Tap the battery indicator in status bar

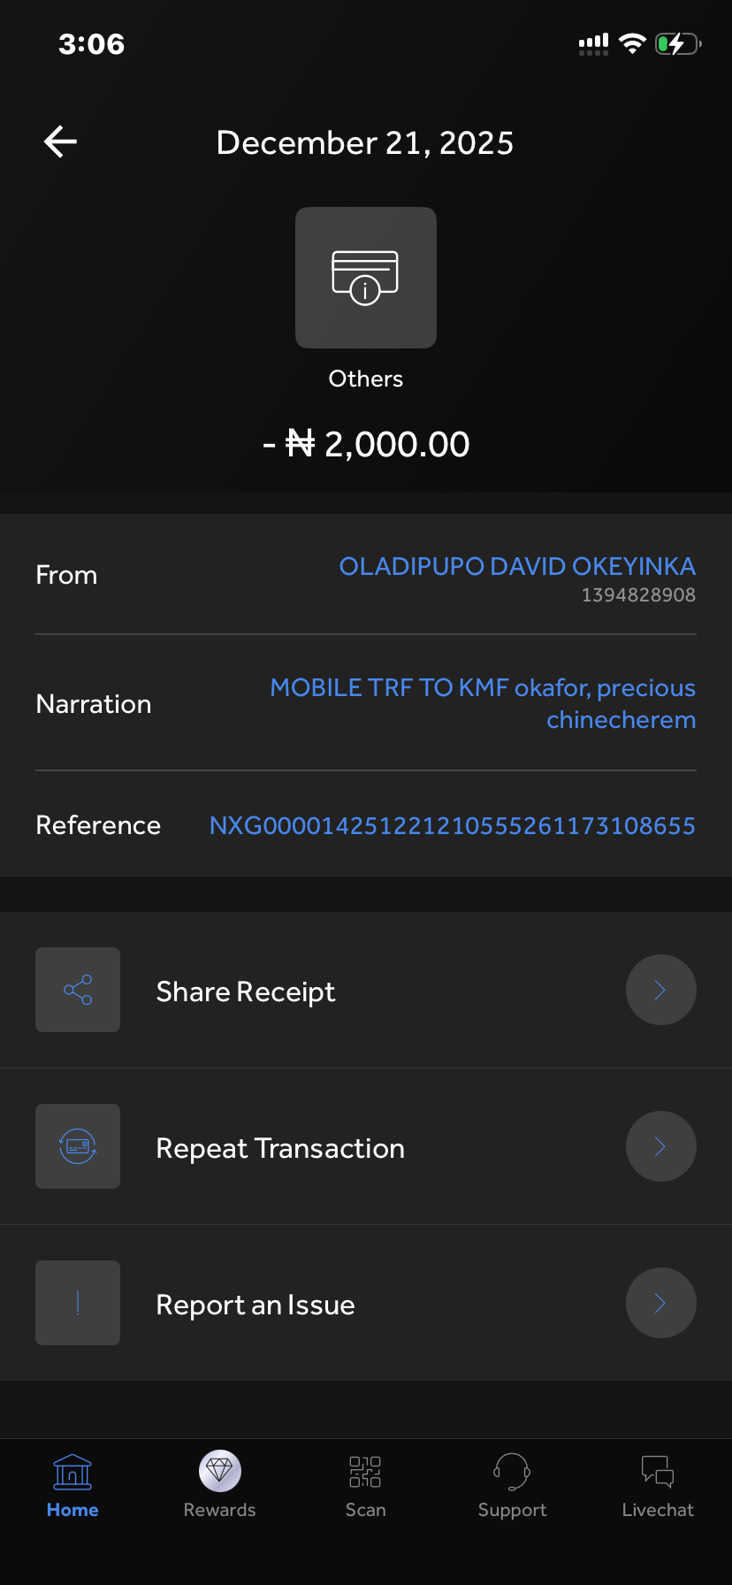677,43
